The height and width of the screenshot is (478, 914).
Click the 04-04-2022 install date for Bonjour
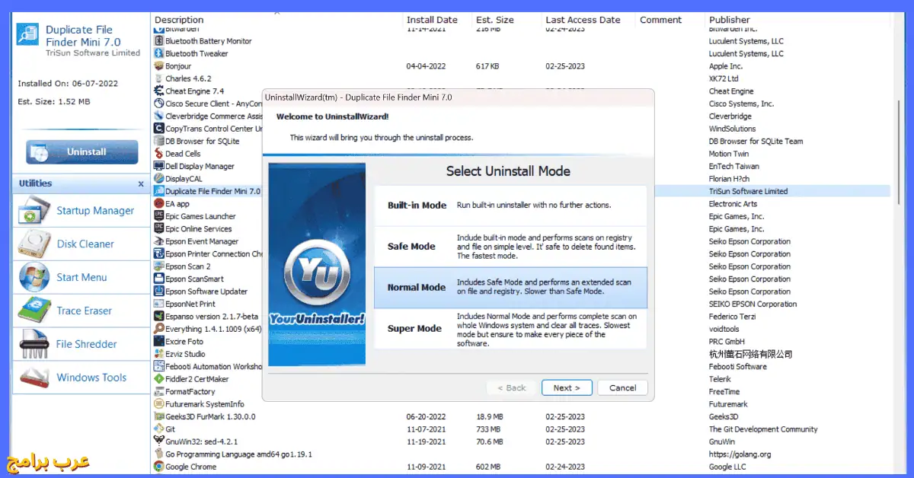tap(426, 66)
